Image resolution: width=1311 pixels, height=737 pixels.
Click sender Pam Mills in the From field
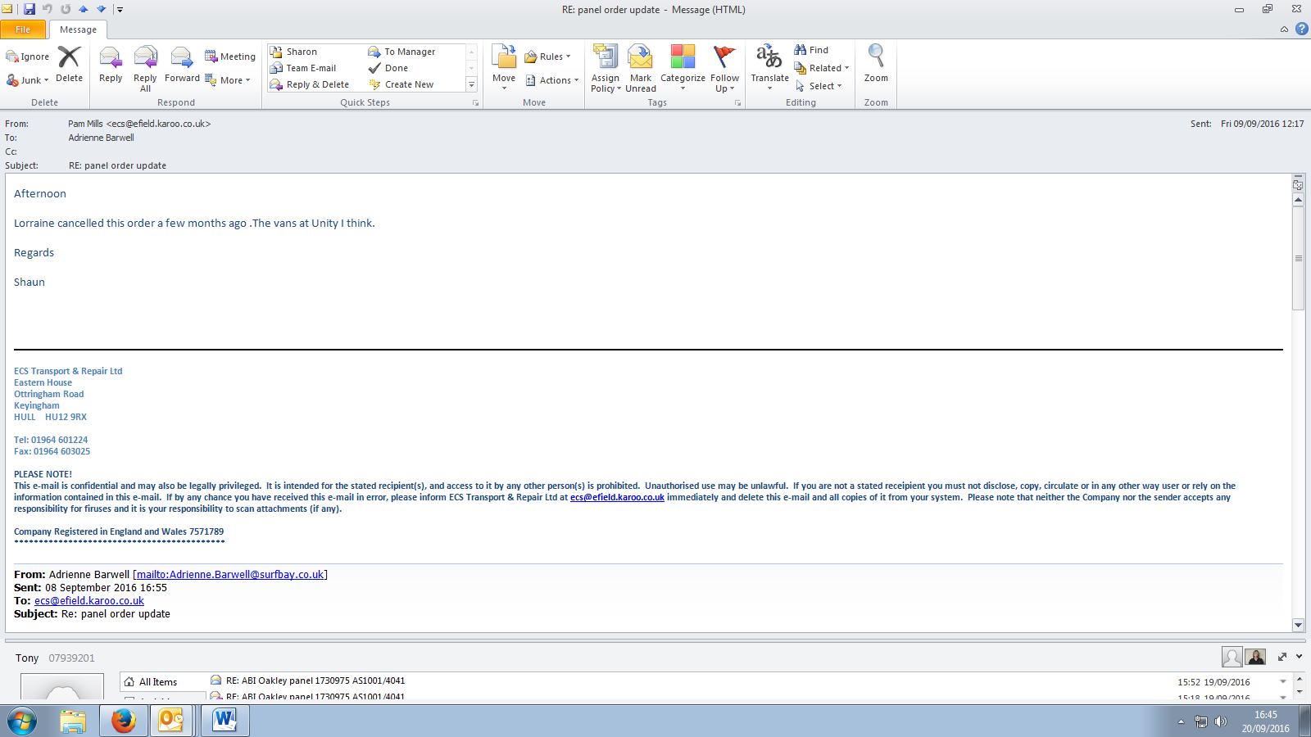(x=139, y=124)
